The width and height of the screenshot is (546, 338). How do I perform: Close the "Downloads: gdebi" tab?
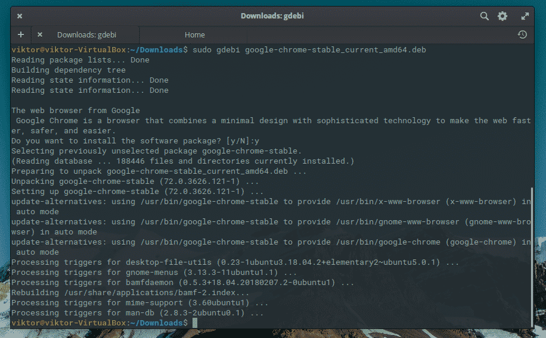click(40, 35)
